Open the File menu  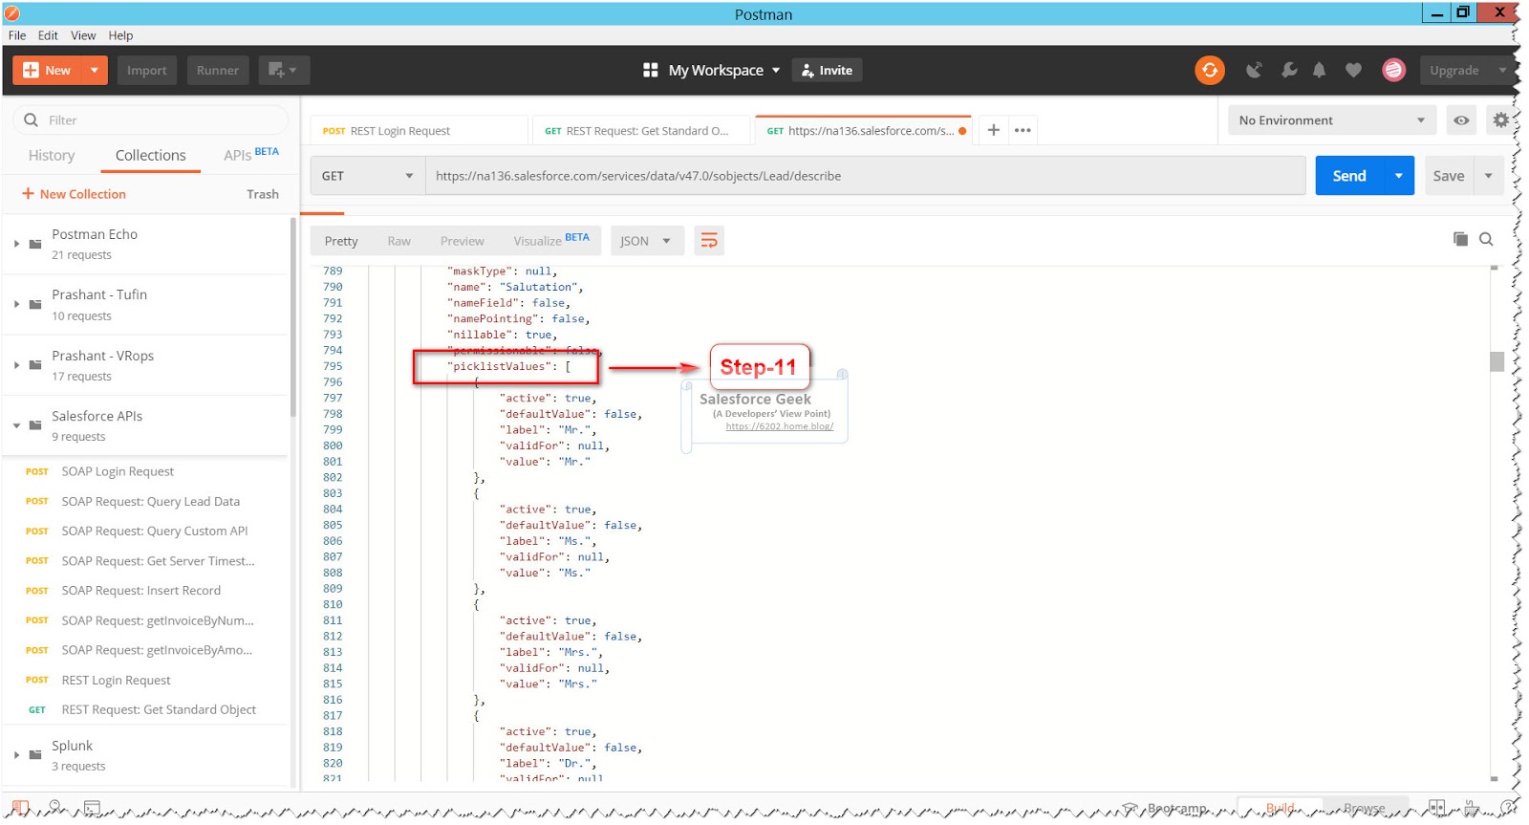17,35
